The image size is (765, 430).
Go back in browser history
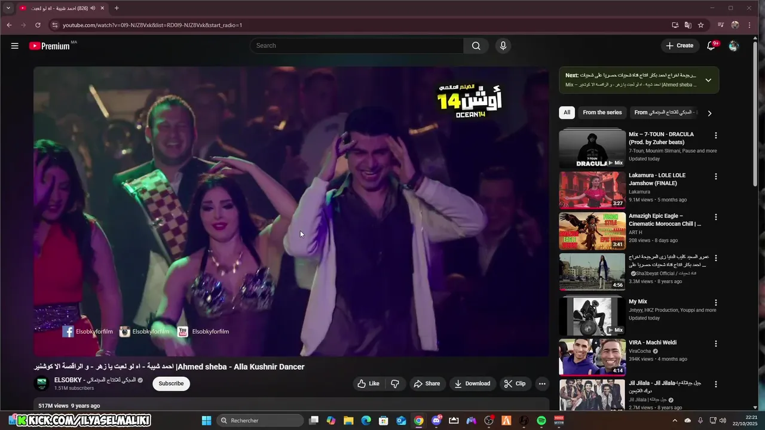click(9, 25)
